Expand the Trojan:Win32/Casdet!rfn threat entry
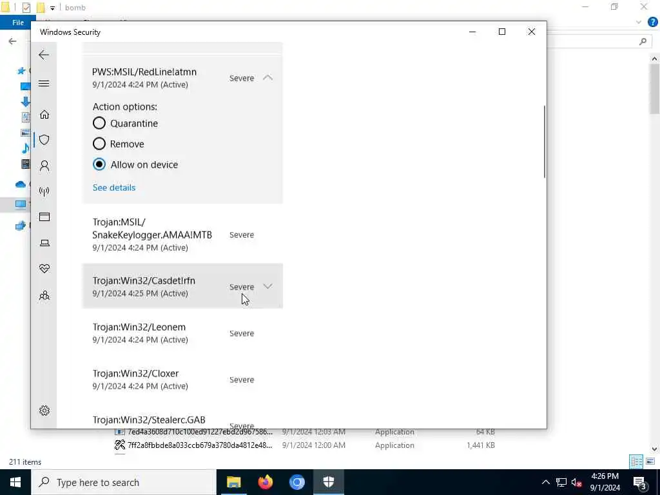 click(x=267, y=287)
